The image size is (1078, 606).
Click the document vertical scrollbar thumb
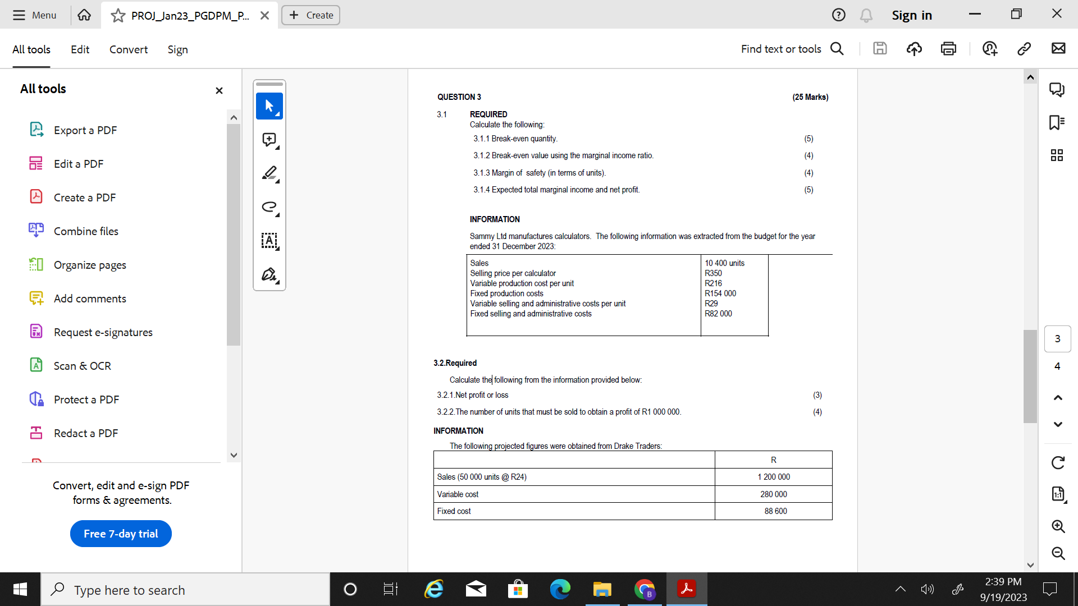coord(1030,376)
